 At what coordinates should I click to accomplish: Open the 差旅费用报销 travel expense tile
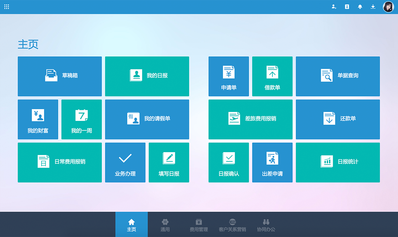[x=250, y=119]
